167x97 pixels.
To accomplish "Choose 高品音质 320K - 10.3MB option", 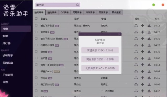I will point(100,59).
